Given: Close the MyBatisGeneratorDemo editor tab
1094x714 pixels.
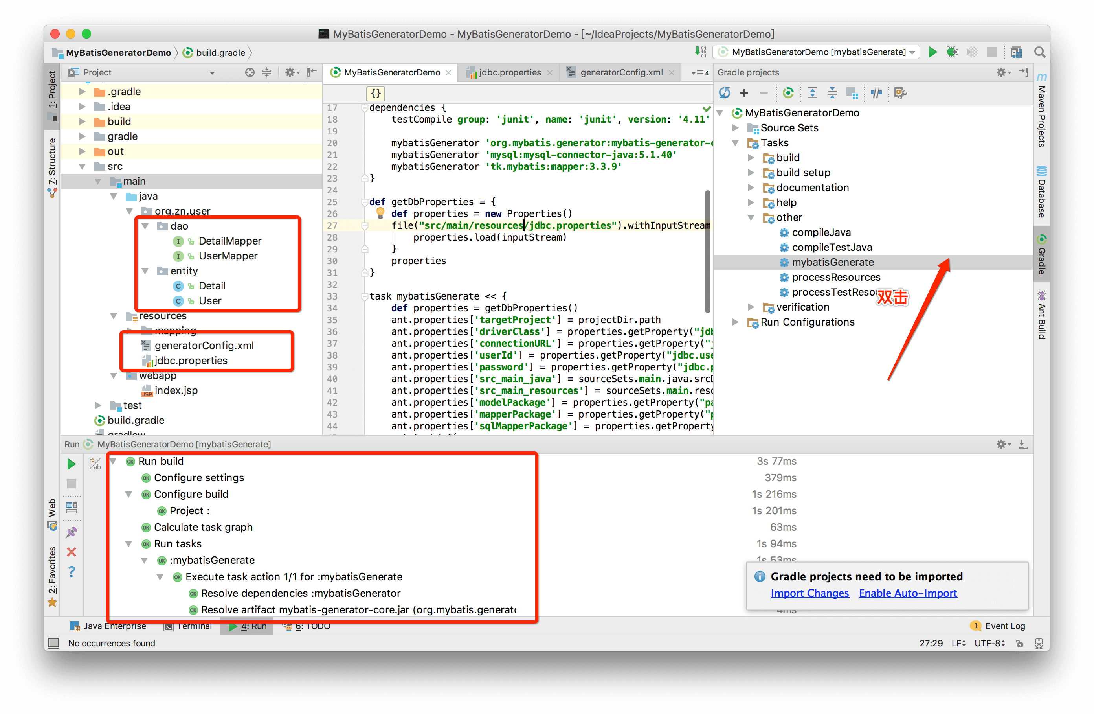Looking at the screenshot, I should (x=448, y=73).
